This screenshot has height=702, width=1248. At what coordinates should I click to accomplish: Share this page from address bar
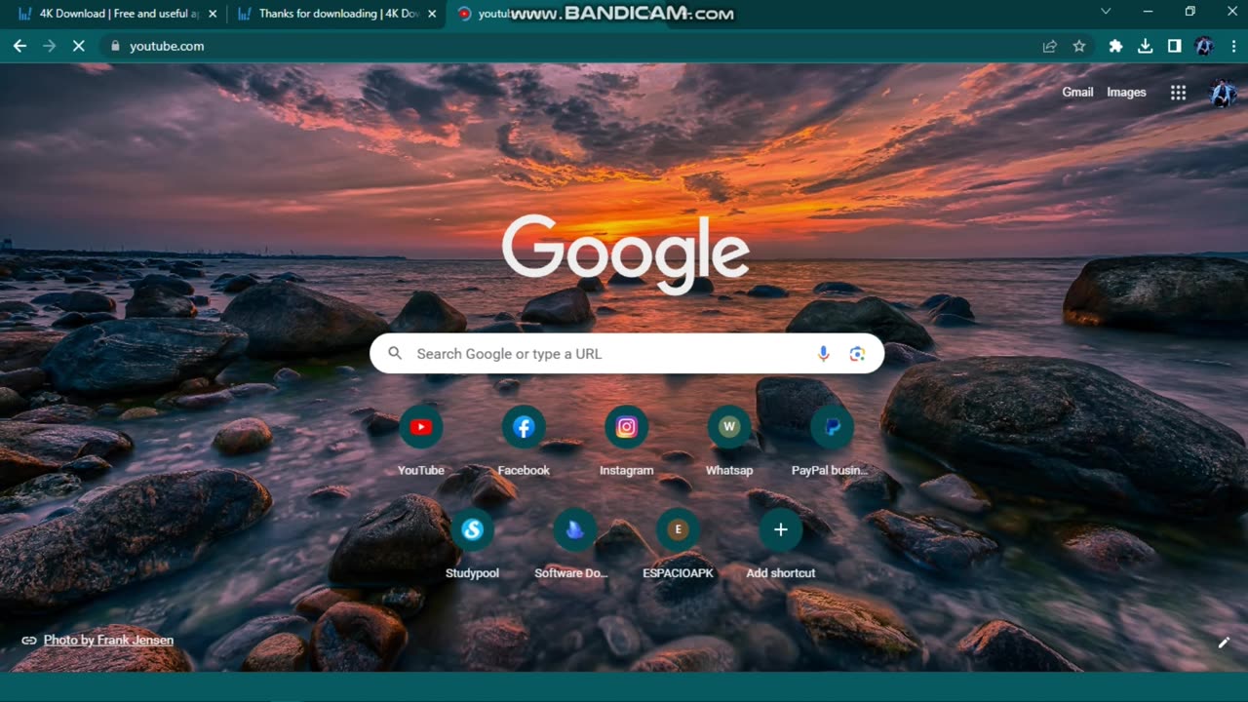click(x=1050, y=46)
